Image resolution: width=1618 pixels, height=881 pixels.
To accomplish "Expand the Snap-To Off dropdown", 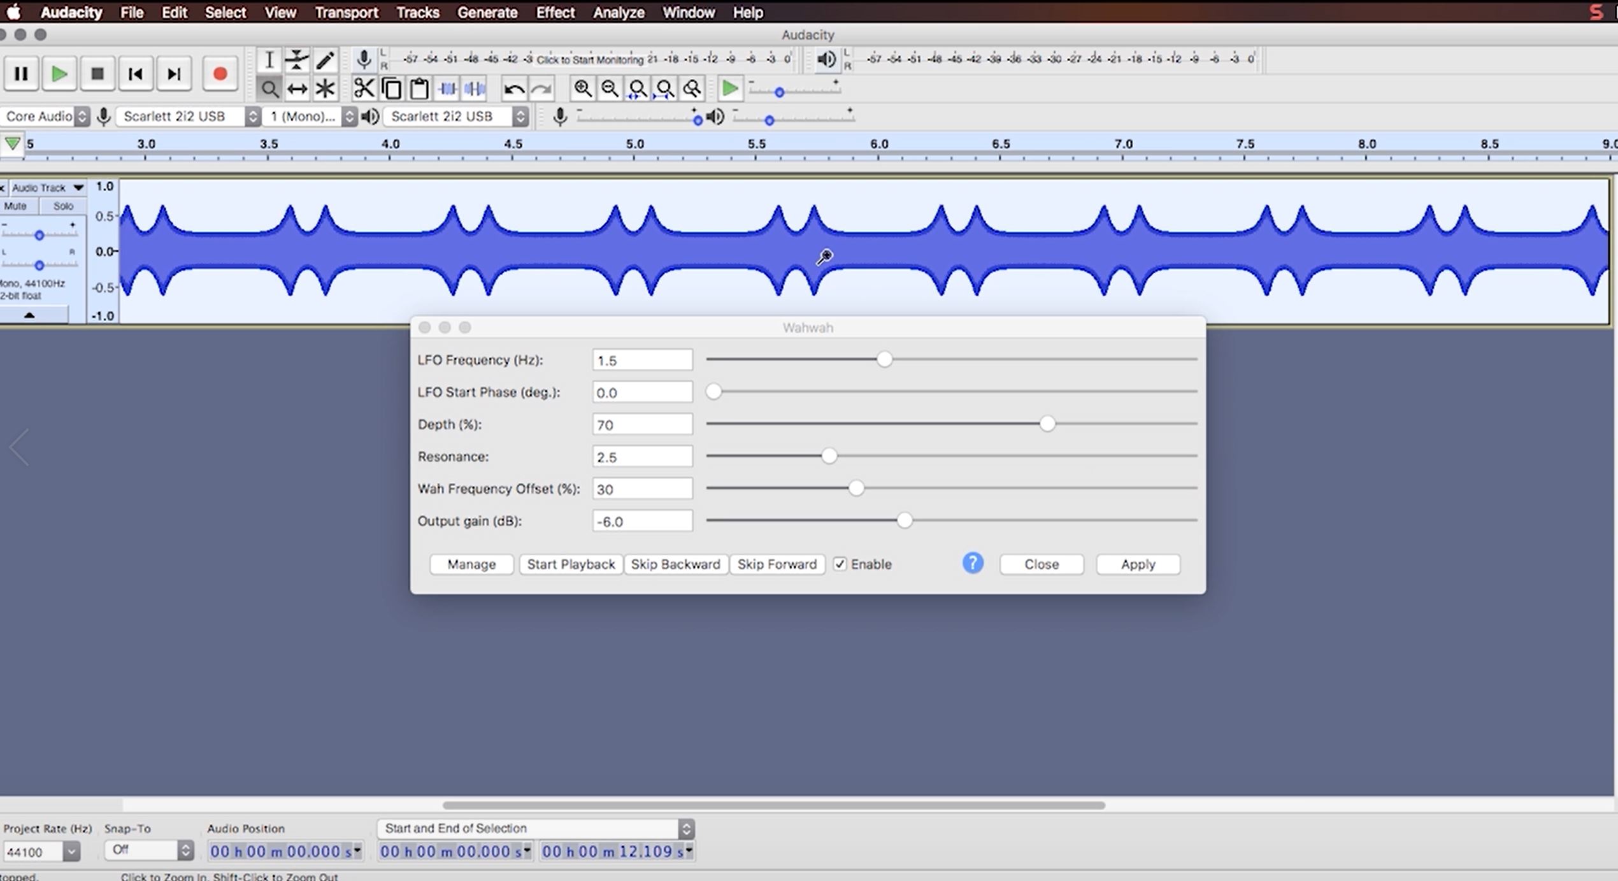I will [185, 850].
